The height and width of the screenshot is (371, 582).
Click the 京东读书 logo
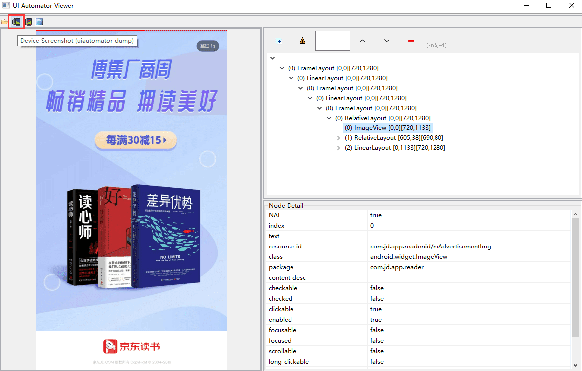(132, 346)
